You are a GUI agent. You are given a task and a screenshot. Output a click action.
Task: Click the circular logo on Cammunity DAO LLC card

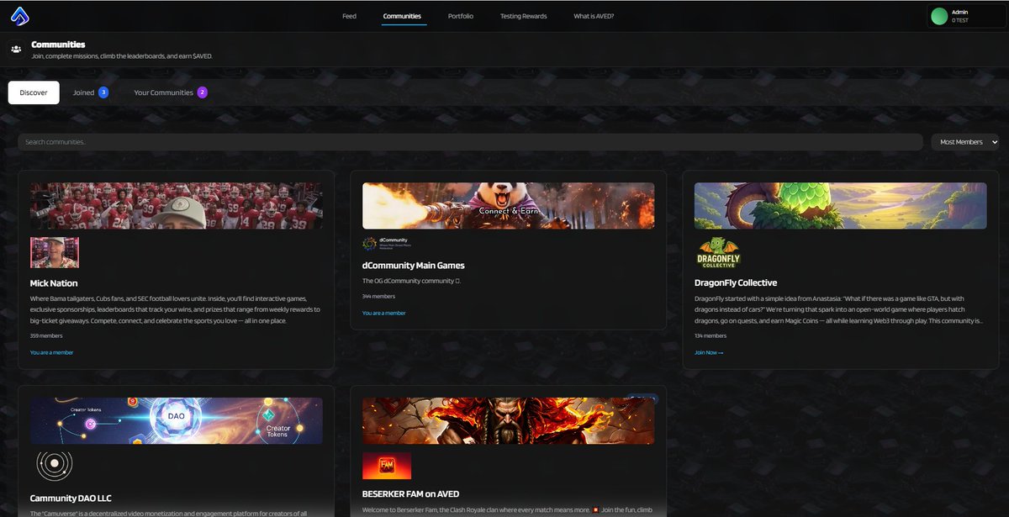pos(55,463)
